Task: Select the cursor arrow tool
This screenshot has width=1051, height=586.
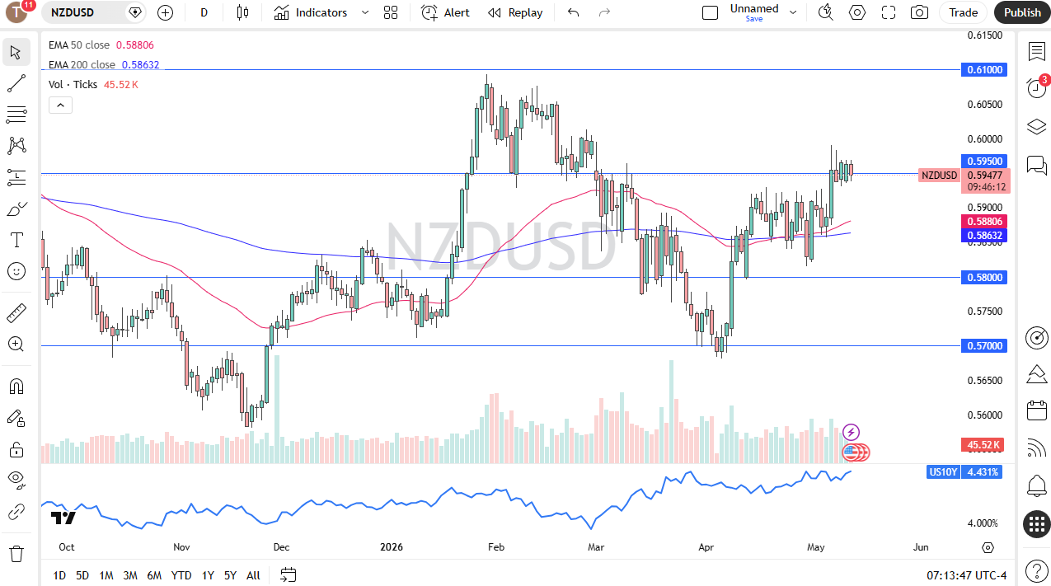Action: click(x=16, y=52)
